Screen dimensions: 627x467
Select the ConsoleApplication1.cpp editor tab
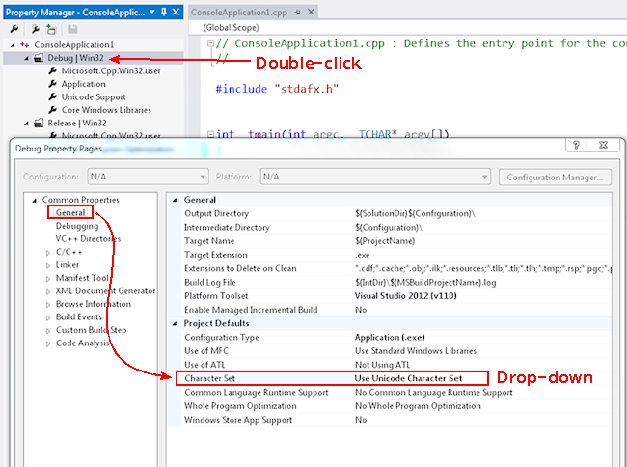pos(239,12)
